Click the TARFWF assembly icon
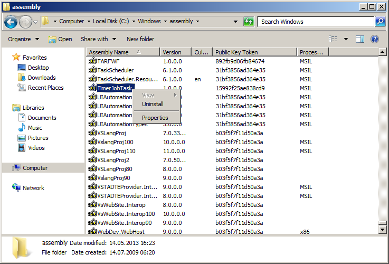This screenshot has height=264, width=389. pyautogui.click(x=92, y=61)
